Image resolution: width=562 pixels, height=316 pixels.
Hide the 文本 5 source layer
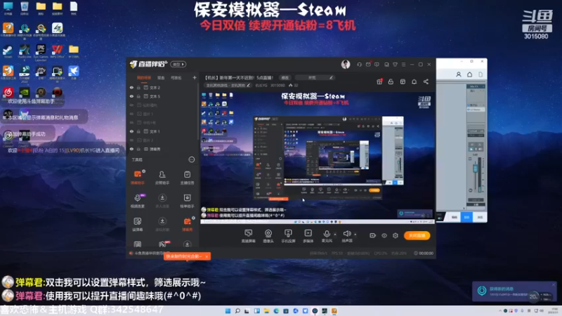pyautogui.click(x=131, y=96)
